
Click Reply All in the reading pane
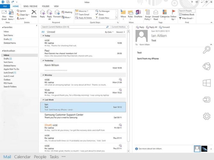[x=152, y=27]
